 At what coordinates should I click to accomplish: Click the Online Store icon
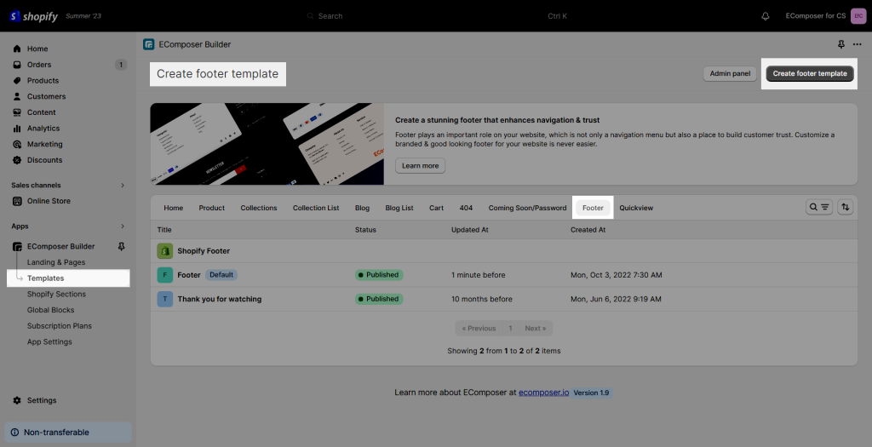pyautogui.click(x=17, y=201)
